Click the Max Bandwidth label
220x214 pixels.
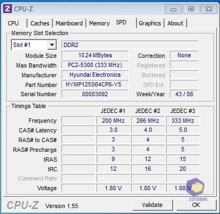click(36, 65)
